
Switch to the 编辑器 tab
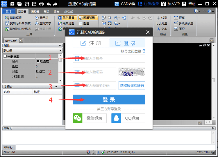pos(35,12)
